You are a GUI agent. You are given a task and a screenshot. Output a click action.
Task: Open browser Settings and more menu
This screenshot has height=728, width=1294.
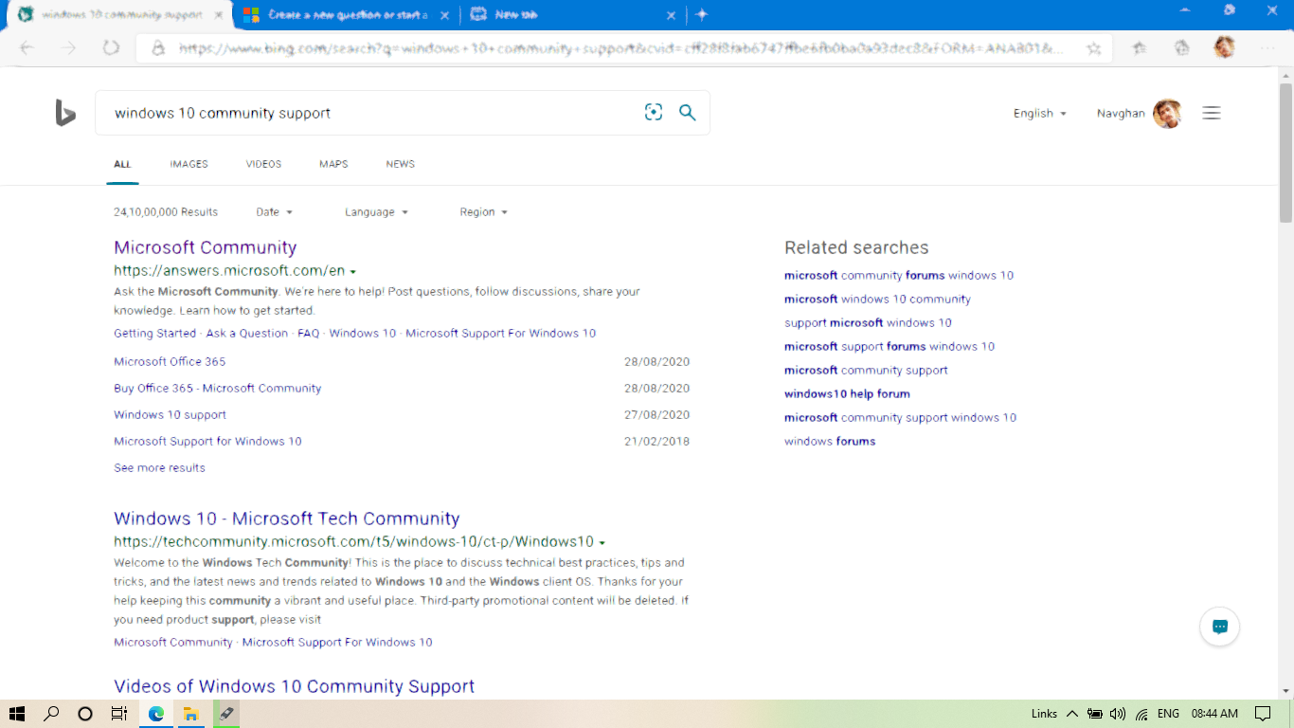point(1267,47)
